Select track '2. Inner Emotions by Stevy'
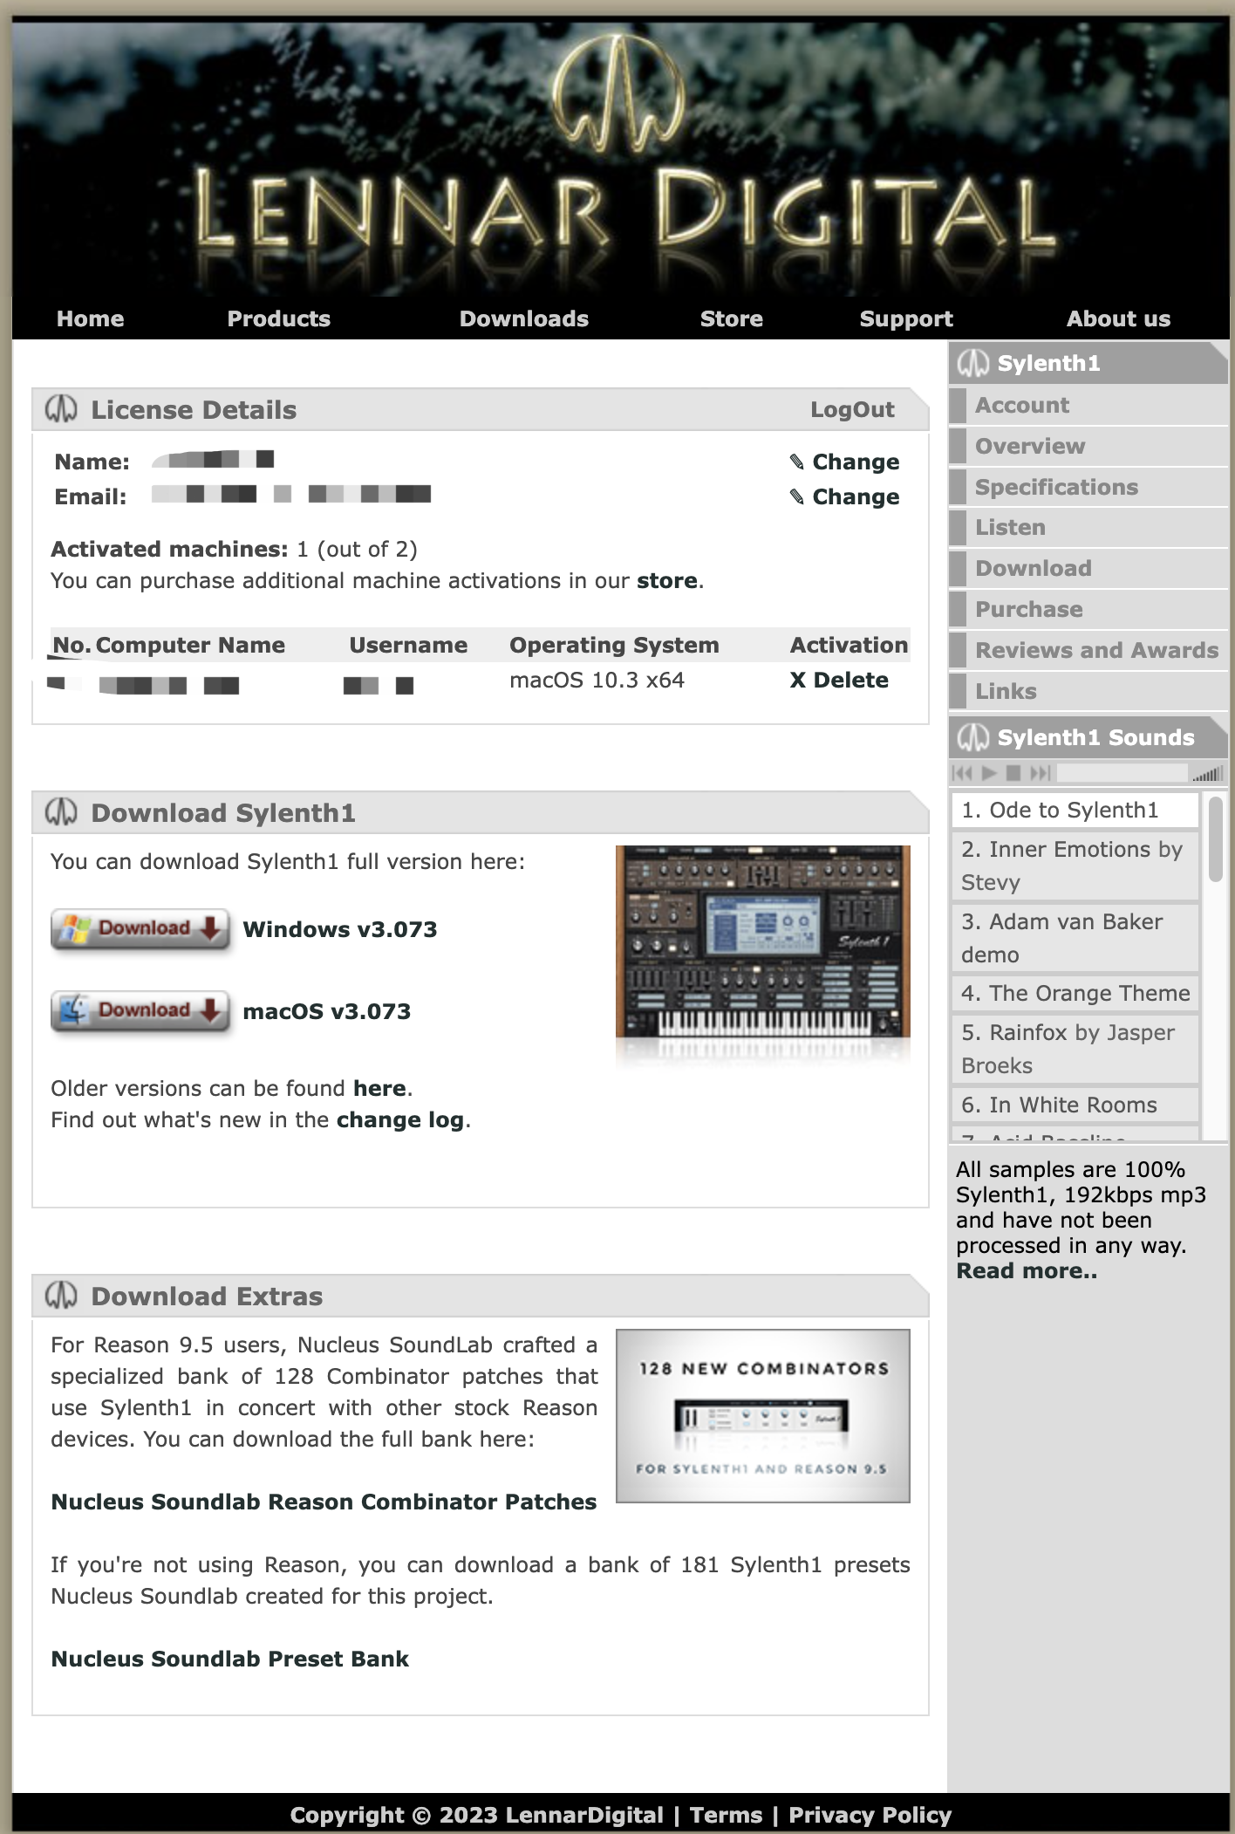This screenshot has height=1834, width=1235. [1075, 866]
